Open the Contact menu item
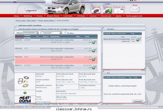 (93, 16)
